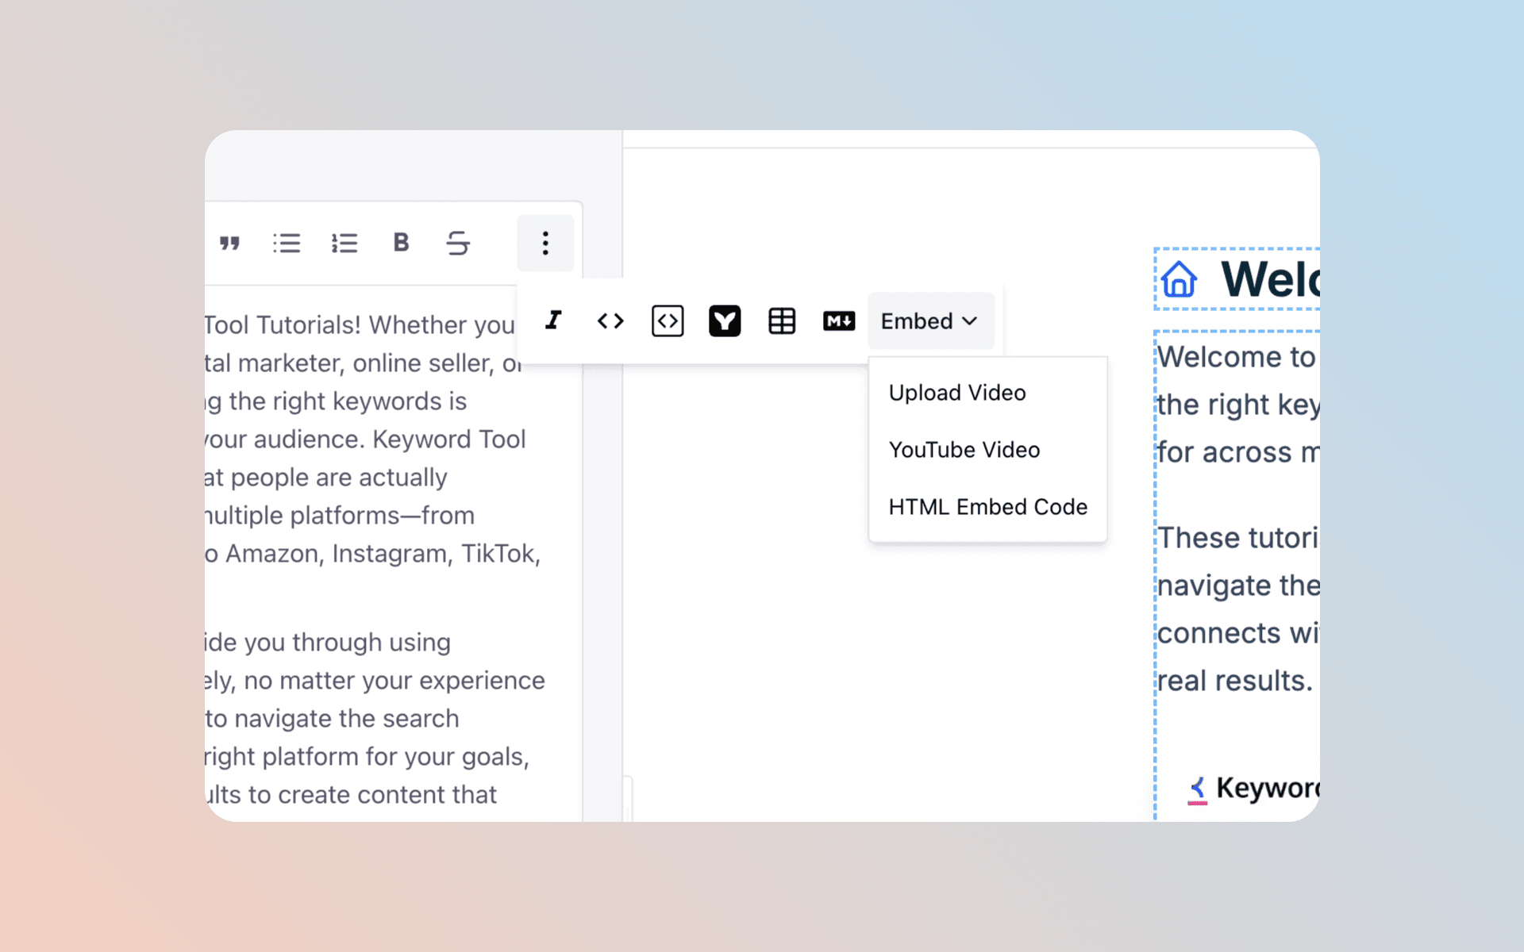The height and width of the screenshot is (952, 1524).
Task: Collapse the Embed menu chevron
Action: click(x=969, y=321)
